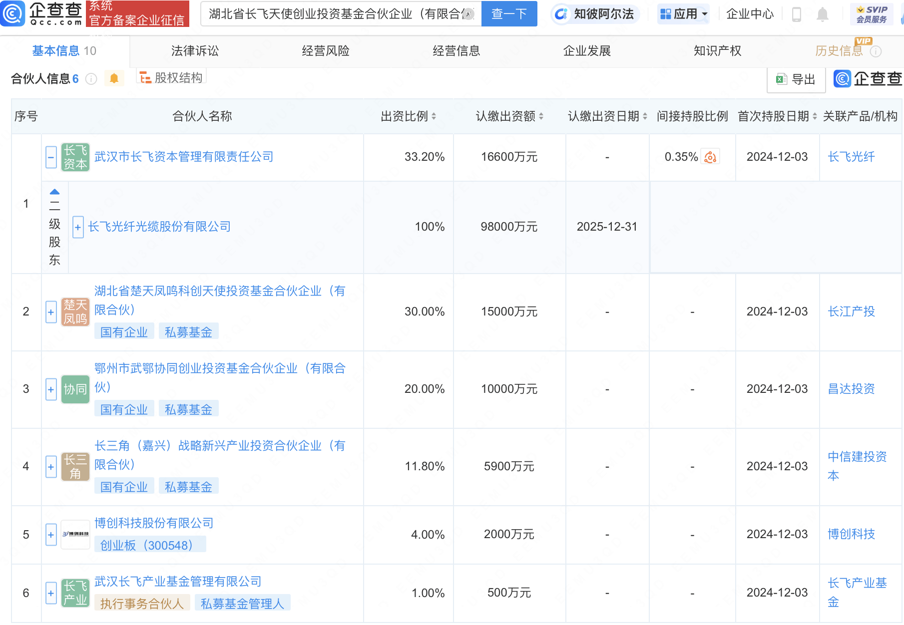Click the 导出 export button
This screenshot has height=625, width=904.
tap(796, 79)
